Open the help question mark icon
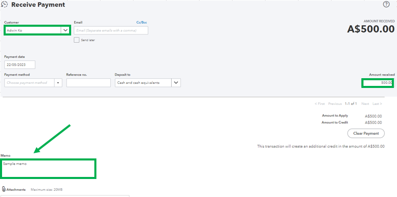 tap(386, 4)
